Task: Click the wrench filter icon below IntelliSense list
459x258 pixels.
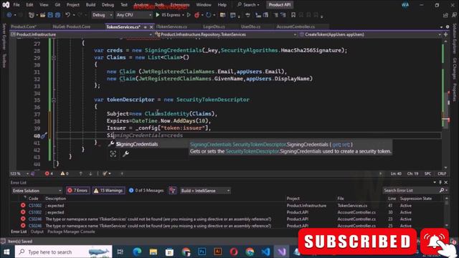Action: (126, 154)
